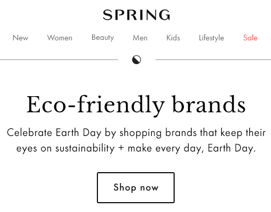Open the New category

coord(20,38)
